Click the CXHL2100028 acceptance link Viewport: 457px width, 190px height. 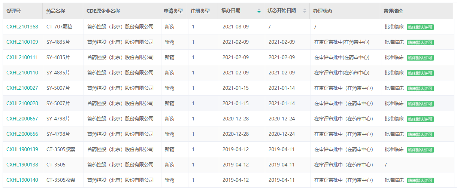point(22,104)
